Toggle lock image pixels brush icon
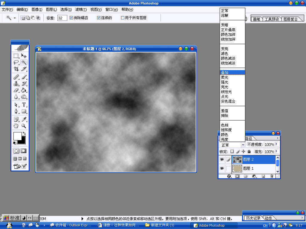306x229 pixels. [x=238, y=151]
